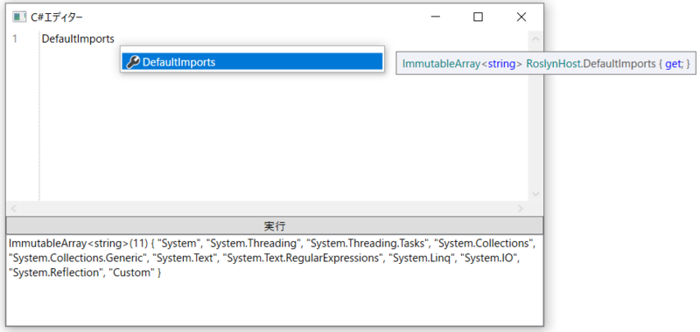Click the ImmutableArray<string> signature tooltip
Viewport: 700px width, 332px height.
pyautogui.click(x=546, y=64)
